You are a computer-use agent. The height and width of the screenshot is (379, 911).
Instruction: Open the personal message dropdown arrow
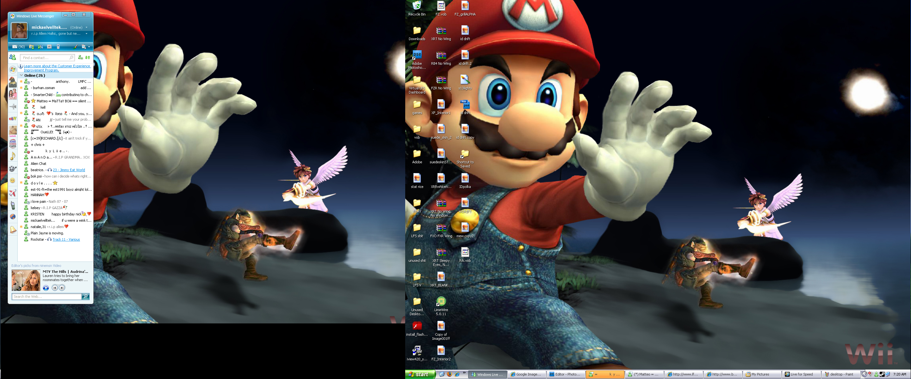point(86,34)
